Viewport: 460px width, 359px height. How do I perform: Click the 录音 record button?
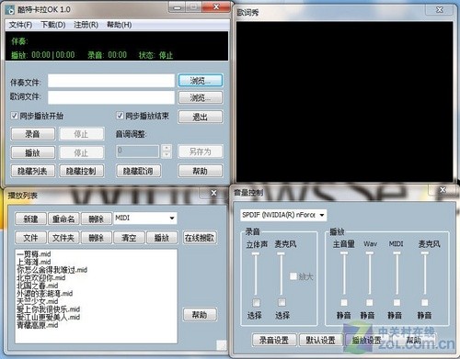tap(33, 134)
